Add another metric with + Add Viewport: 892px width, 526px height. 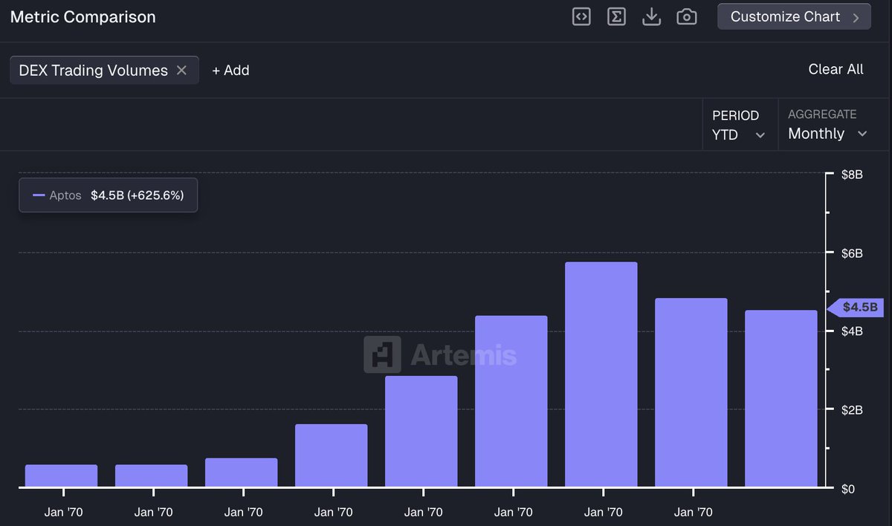230,71
